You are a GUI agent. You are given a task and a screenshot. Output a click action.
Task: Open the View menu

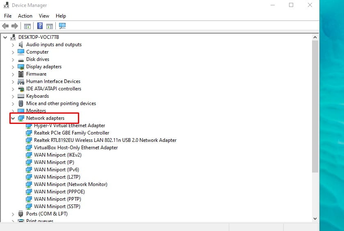tap(44, 16)
